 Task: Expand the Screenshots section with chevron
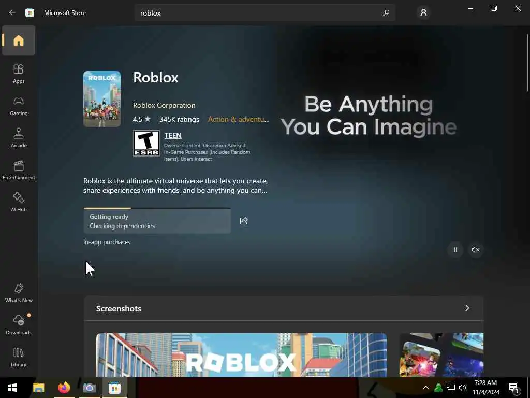coord(467,308)
